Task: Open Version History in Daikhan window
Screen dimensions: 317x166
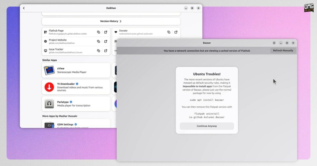Action: (111, 21)
